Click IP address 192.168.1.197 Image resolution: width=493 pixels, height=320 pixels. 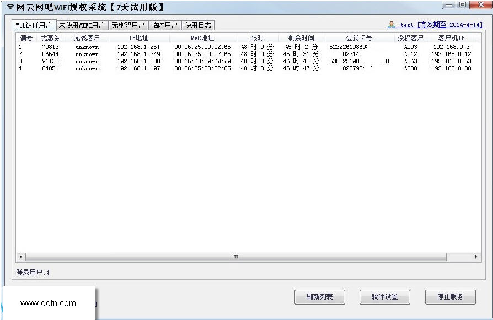click(138, 68)
